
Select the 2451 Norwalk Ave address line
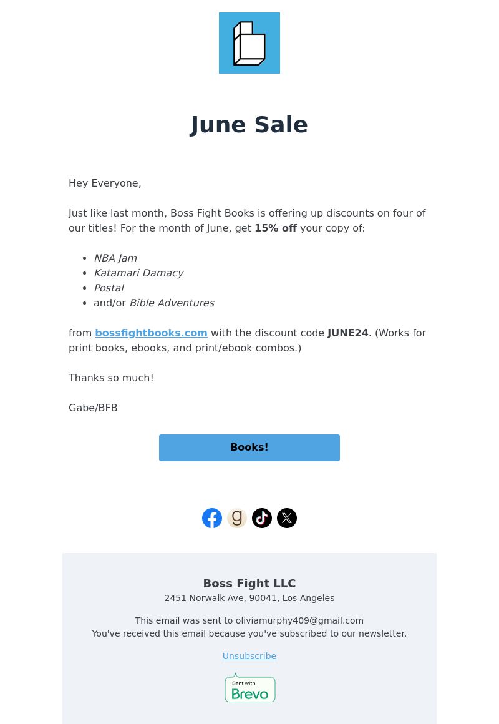click(x=249, y=598)
